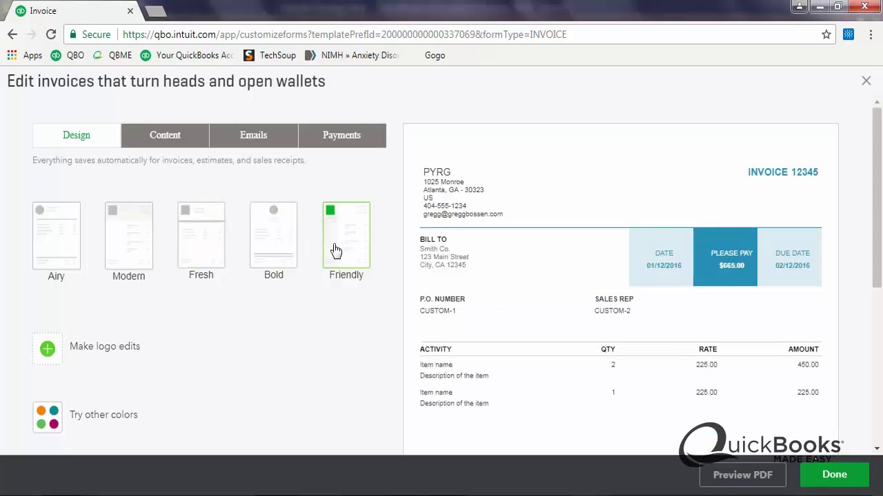Click the browser forward arrow
The width and height of the screenshot is (883, 496).
(x=32, y=34)
